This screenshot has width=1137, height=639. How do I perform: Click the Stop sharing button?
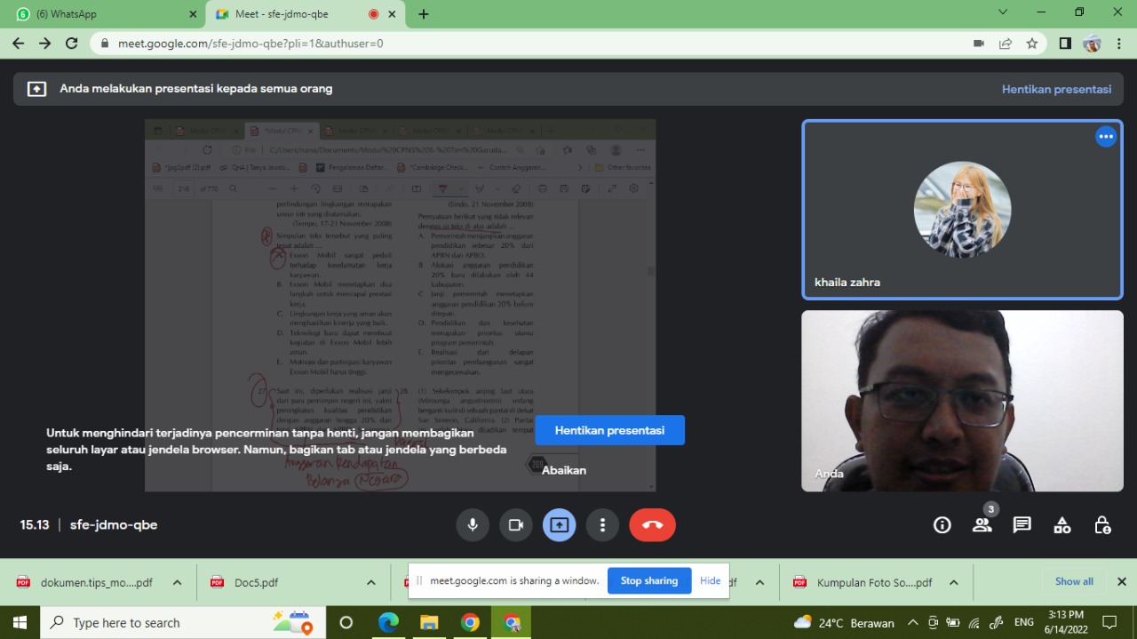[648, 581]
